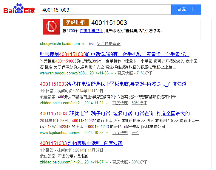
Task: Open 百度快照 for the 2014-11-07 zhidao result
Action: coord(120,162)
